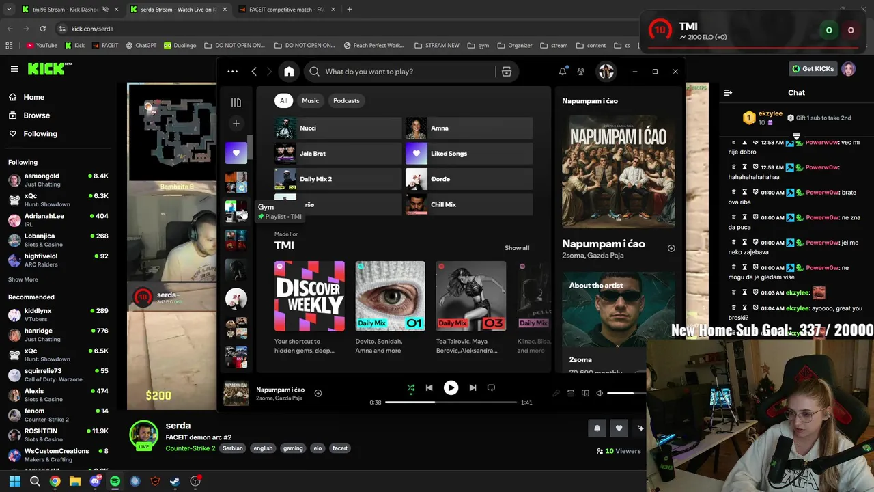The width and height of the screenshot is (874, 492).
Task: Open kiddlynx recommended channel
Action: coord(58,315)
